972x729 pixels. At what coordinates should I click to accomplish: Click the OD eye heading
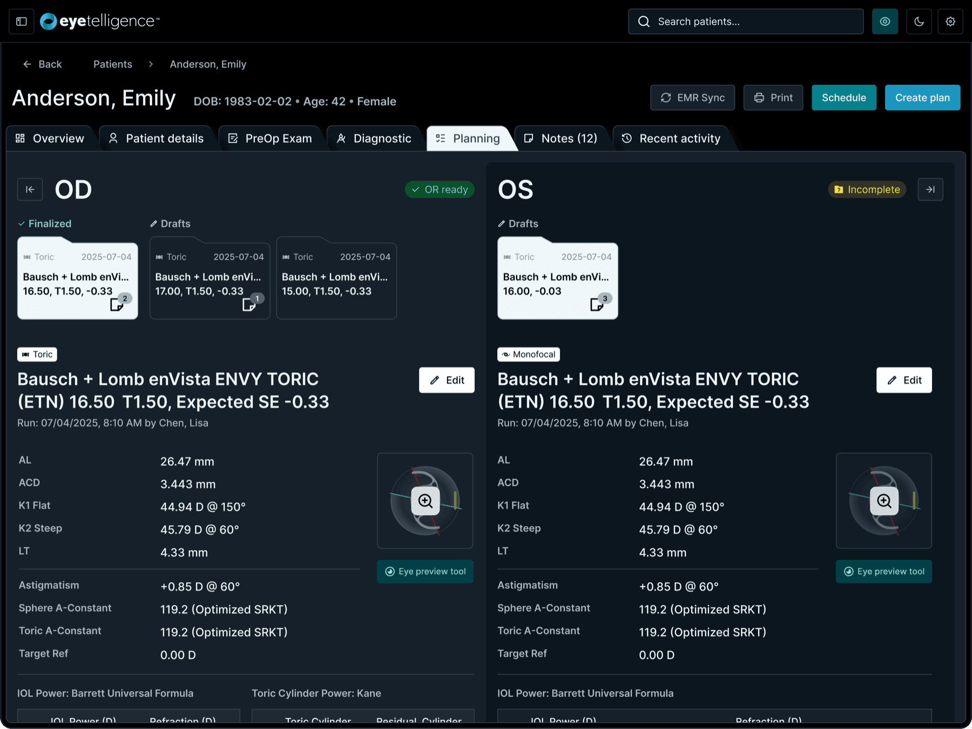(x=73, y=190)
